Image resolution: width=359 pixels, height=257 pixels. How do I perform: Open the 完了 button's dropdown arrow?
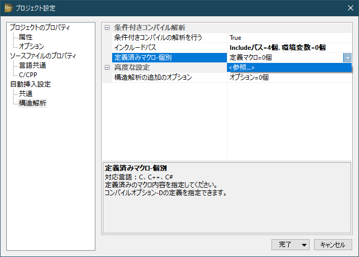click(304, 244)
